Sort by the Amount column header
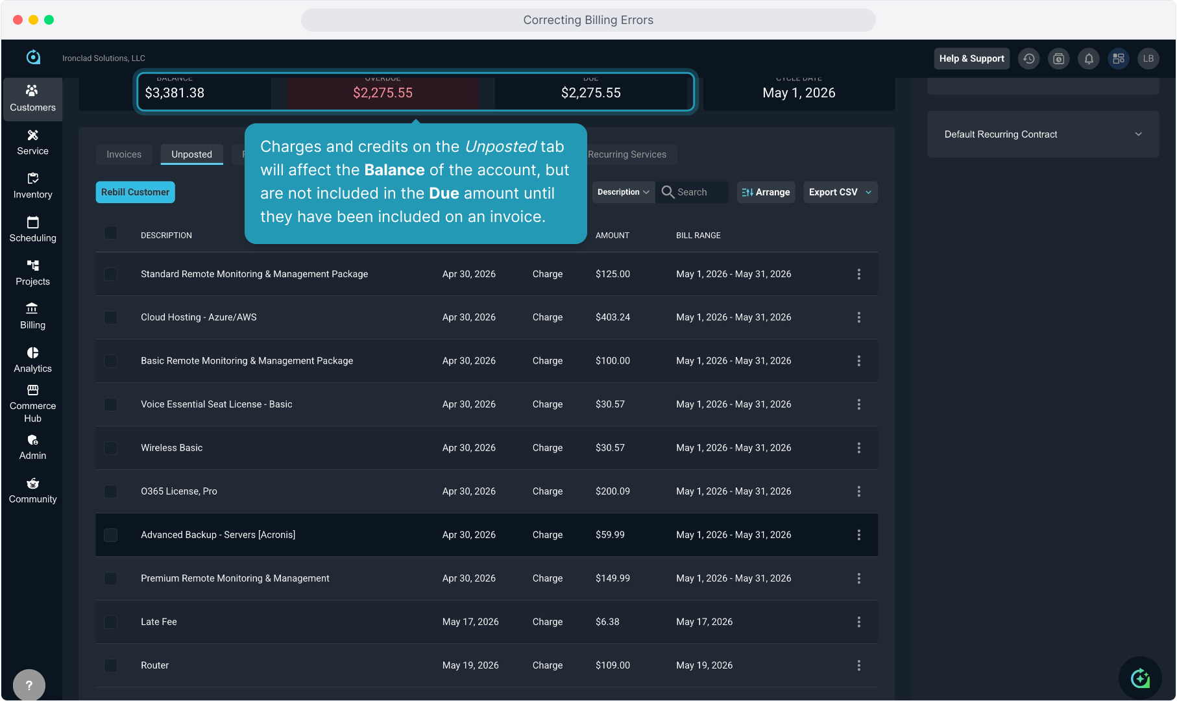The width and height of the screenshot is (1177, 701). coord(613,236)
